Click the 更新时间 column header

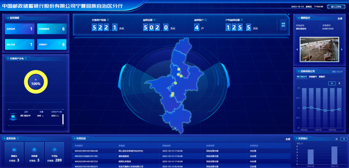click(166, 145)
